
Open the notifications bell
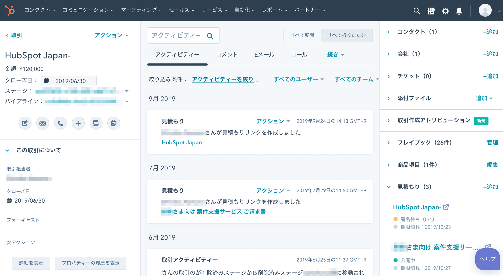pos(459,11)
